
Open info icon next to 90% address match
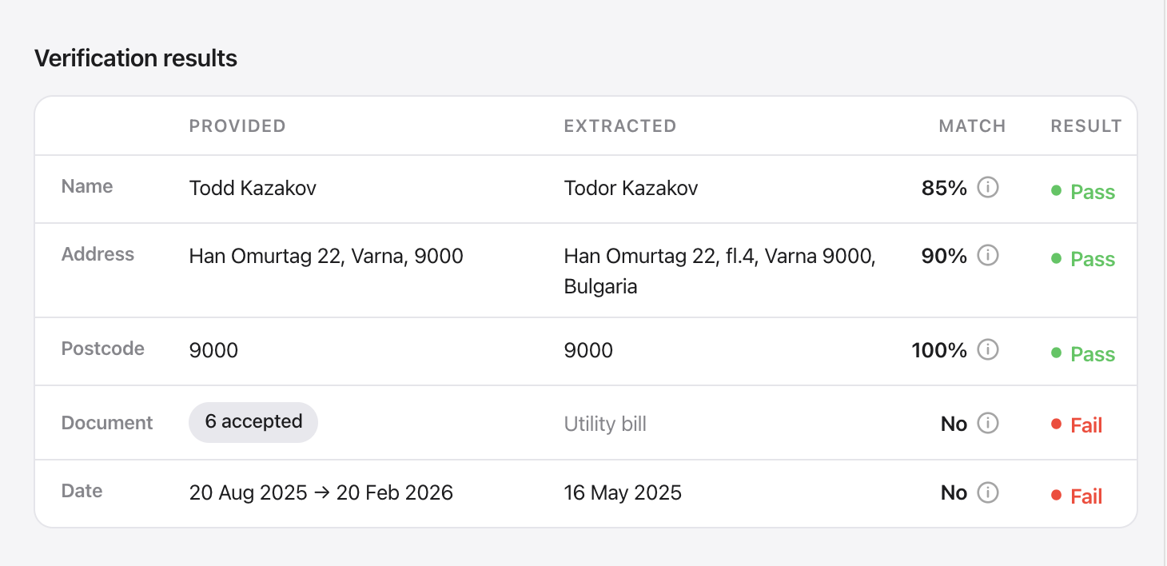coord(988,256)
